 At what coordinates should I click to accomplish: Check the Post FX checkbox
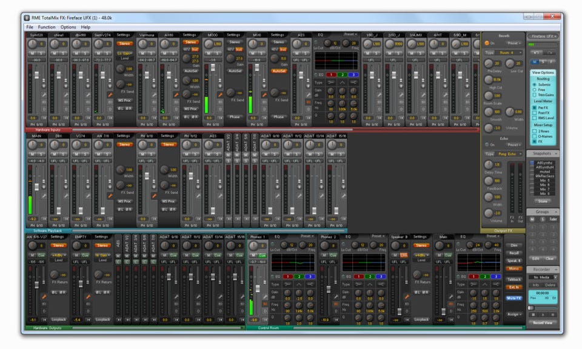coord(535,113)
